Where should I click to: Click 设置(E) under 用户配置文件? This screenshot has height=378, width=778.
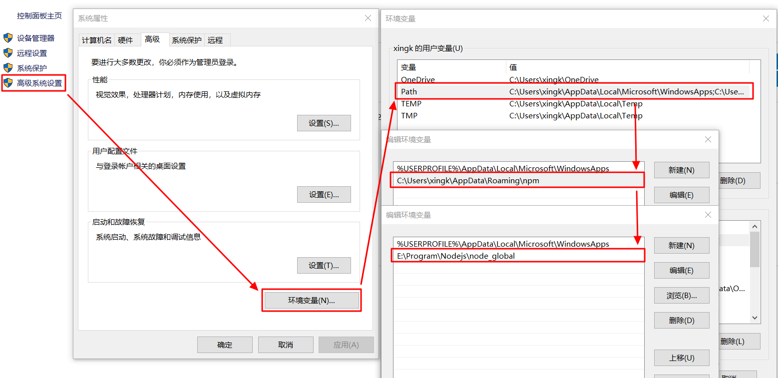(x=324, y=194)
